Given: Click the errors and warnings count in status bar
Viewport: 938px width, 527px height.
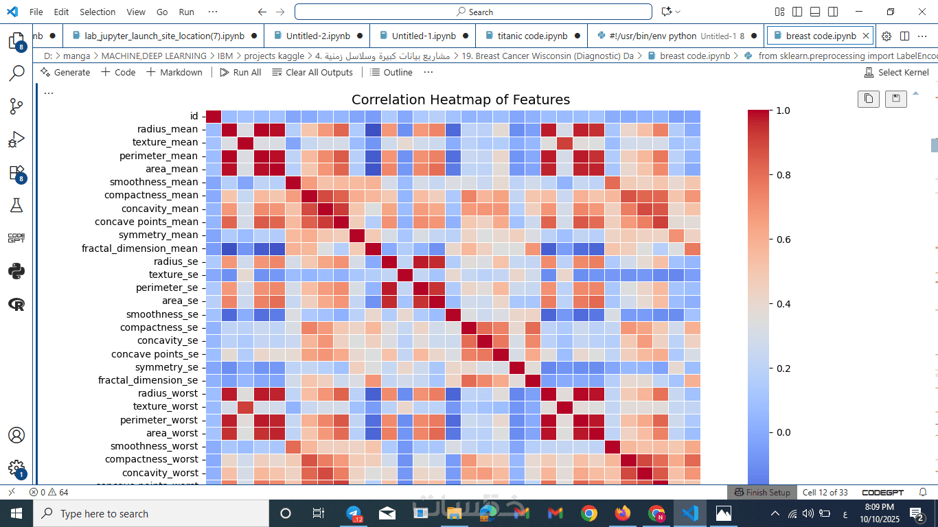Looking at the screenshot, I should click(x=48, y=492).
